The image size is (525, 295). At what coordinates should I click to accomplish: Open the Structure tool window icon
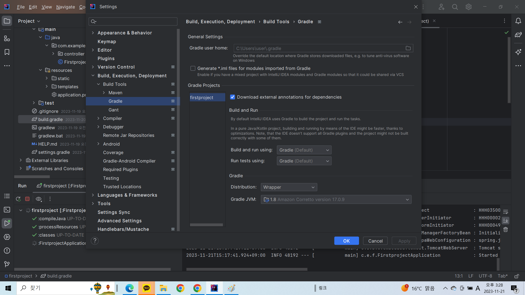7,39
